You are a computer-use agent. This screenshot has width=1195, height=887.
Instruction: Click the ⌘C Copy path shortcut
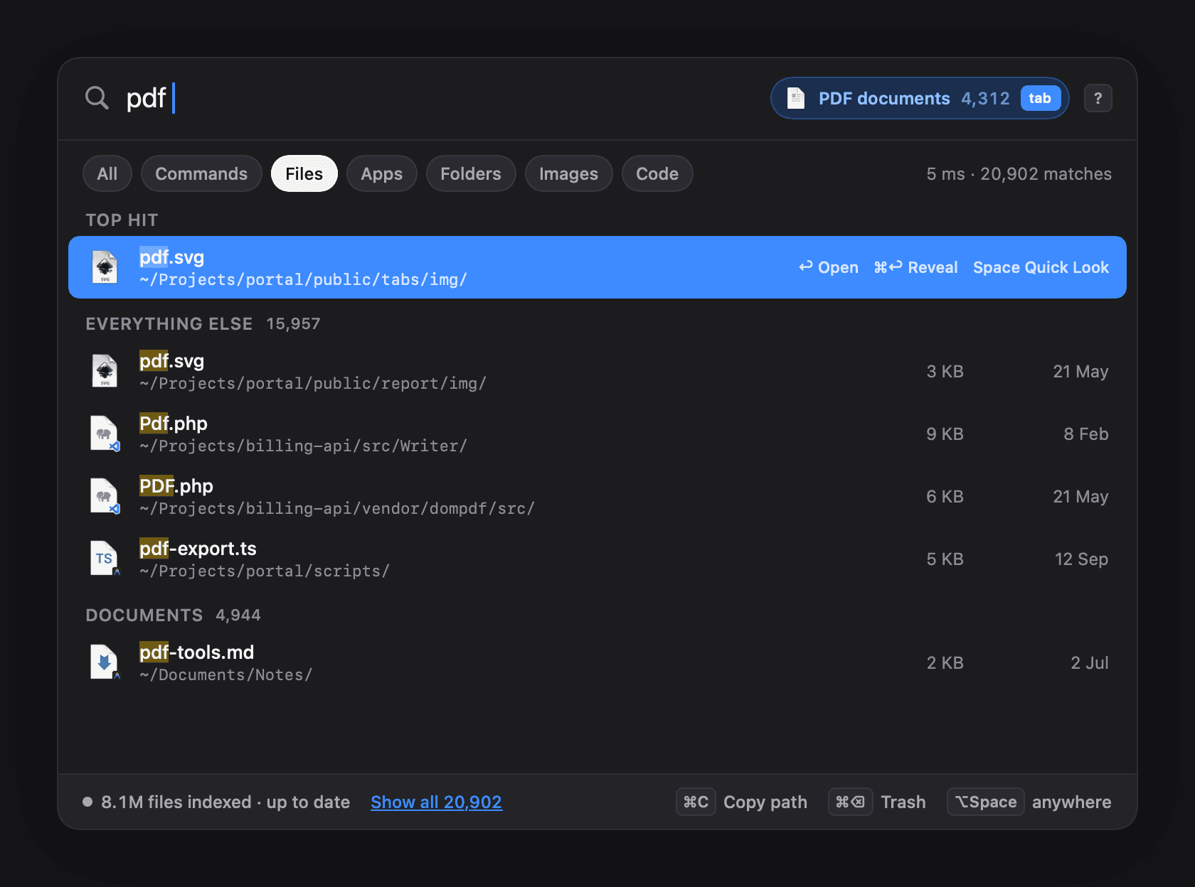coord(742,802)
